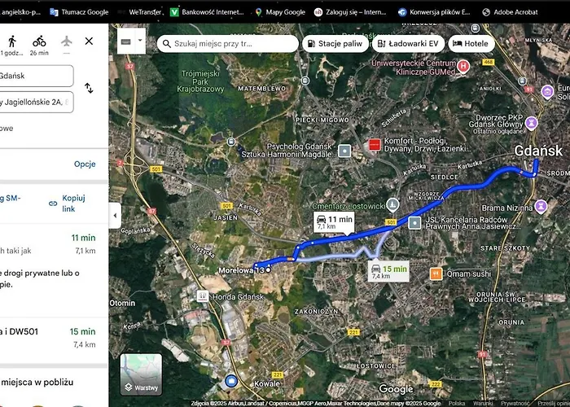The width and height of the screenshot is (570, 407).
Task: Show Hotele along the route
Action: pyautogui.click(x=471, y=44)
